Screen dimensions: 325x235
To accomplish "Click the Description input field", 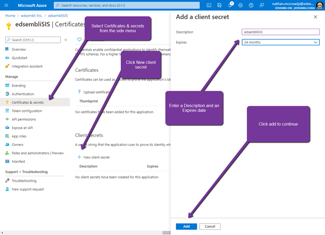I will [x=280, y=32].
